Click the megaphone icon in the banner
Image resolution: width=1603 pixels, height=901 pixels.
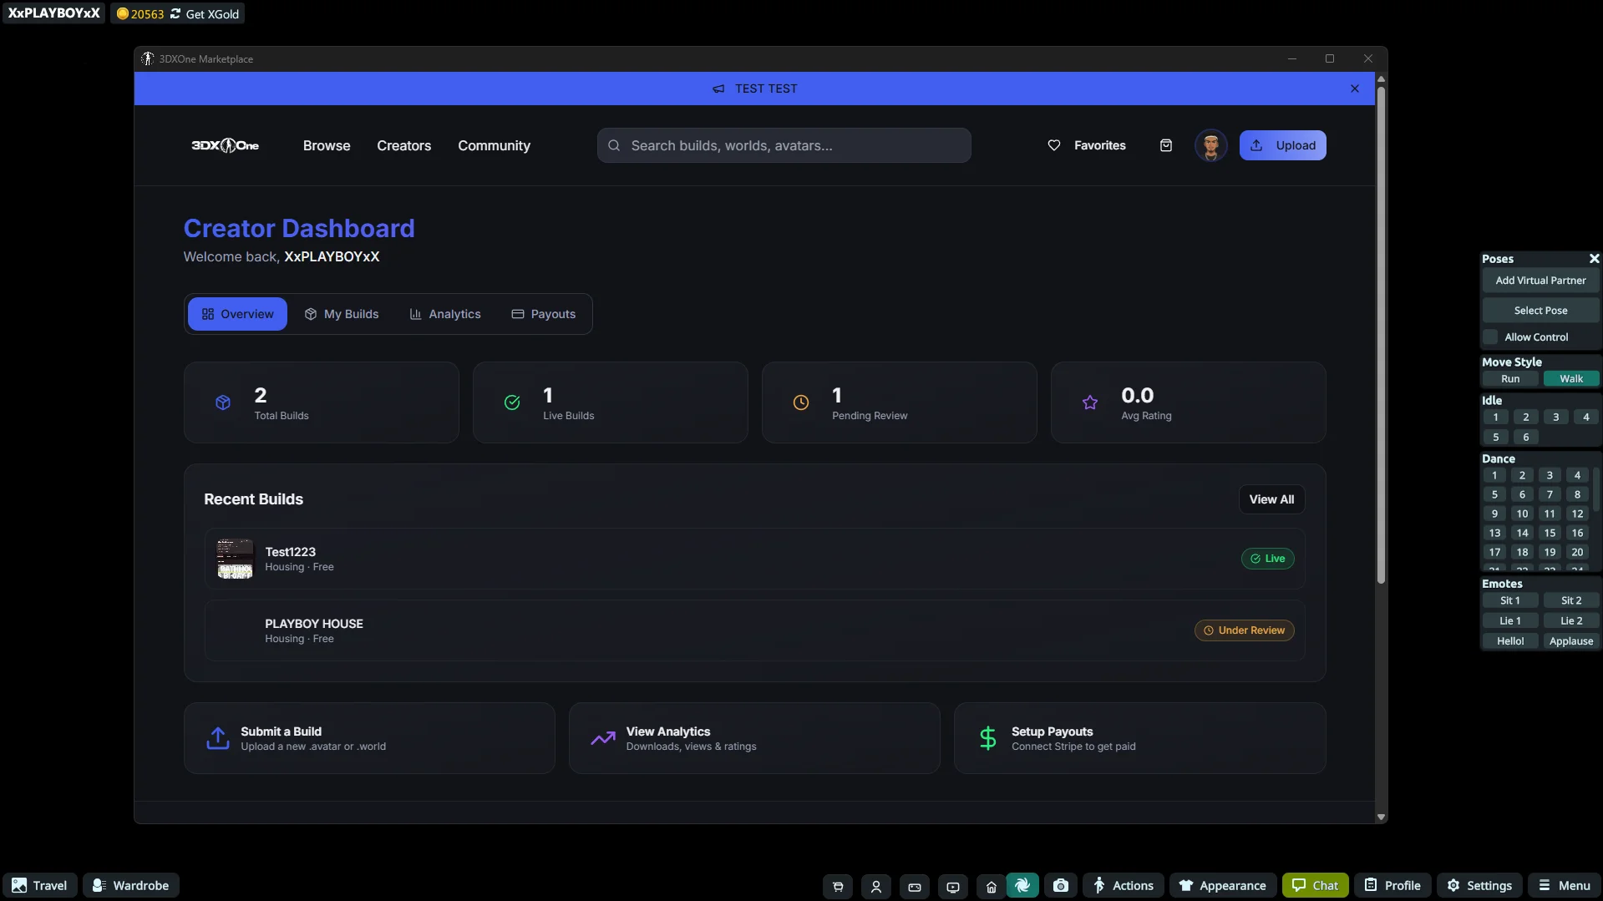pos(718,89)
